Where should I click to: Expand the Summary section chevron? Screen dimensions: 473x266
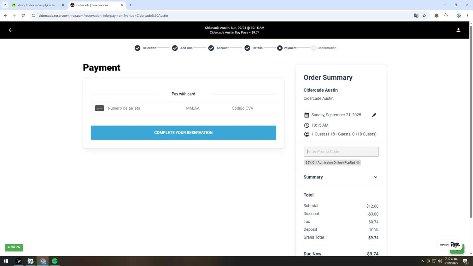coord(376,177)
